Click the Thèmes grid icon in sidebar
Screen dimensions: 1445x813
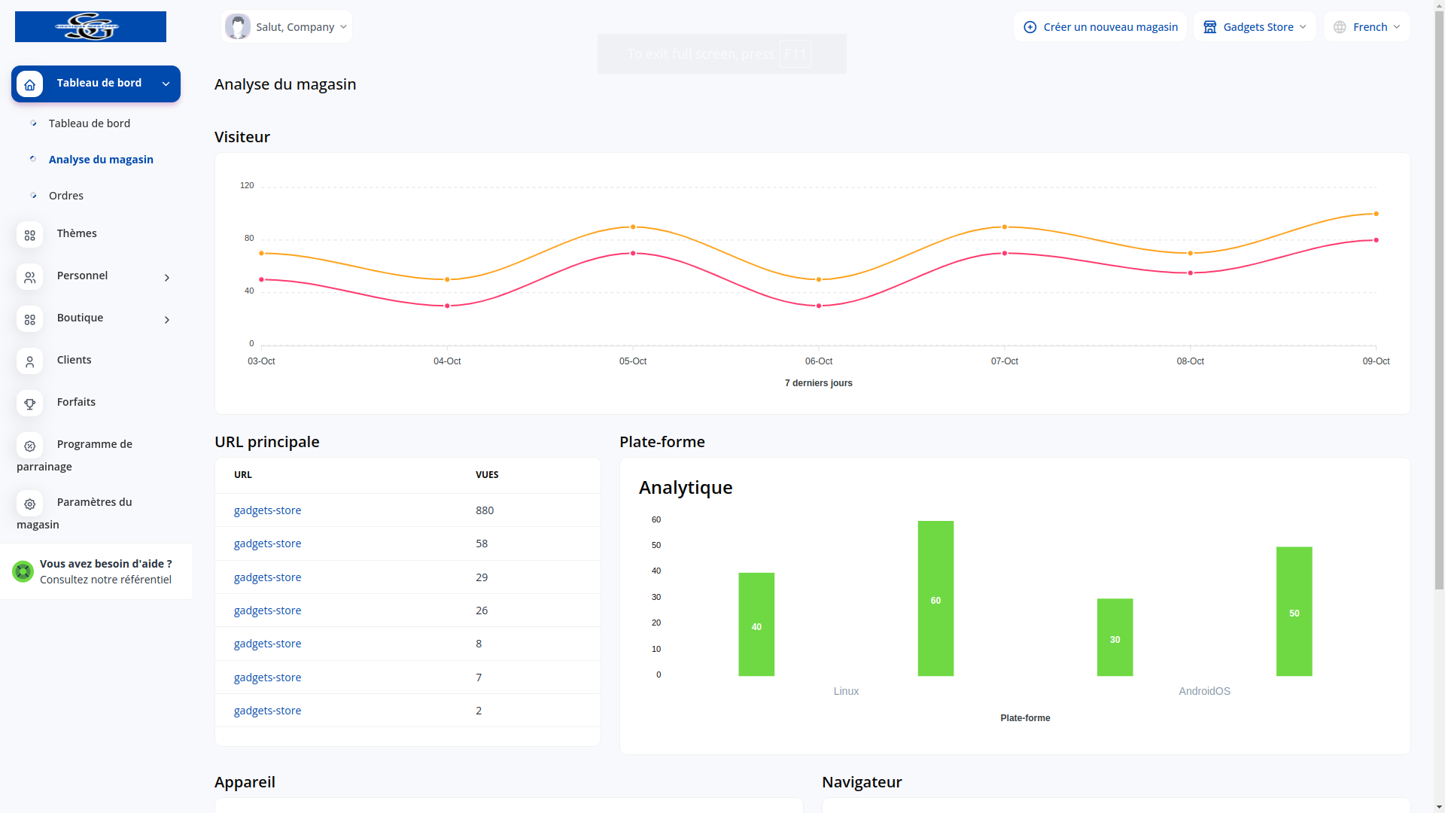pyautogui.click(x=29, y=235)
